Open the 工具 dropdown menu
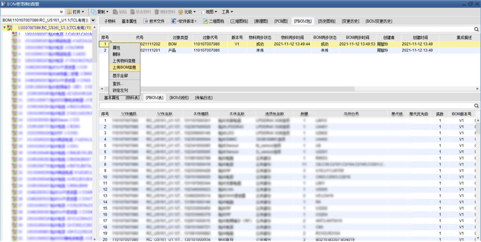Screen dimensions: 481x242 point(227,12)
